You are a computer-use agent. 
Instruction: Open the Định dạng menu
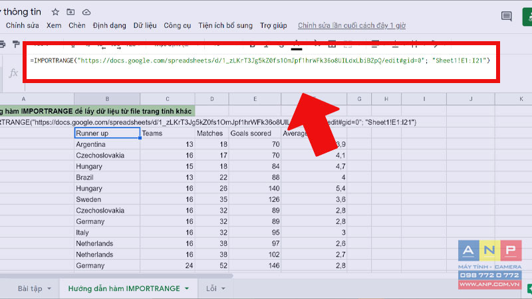coord(109,25)
